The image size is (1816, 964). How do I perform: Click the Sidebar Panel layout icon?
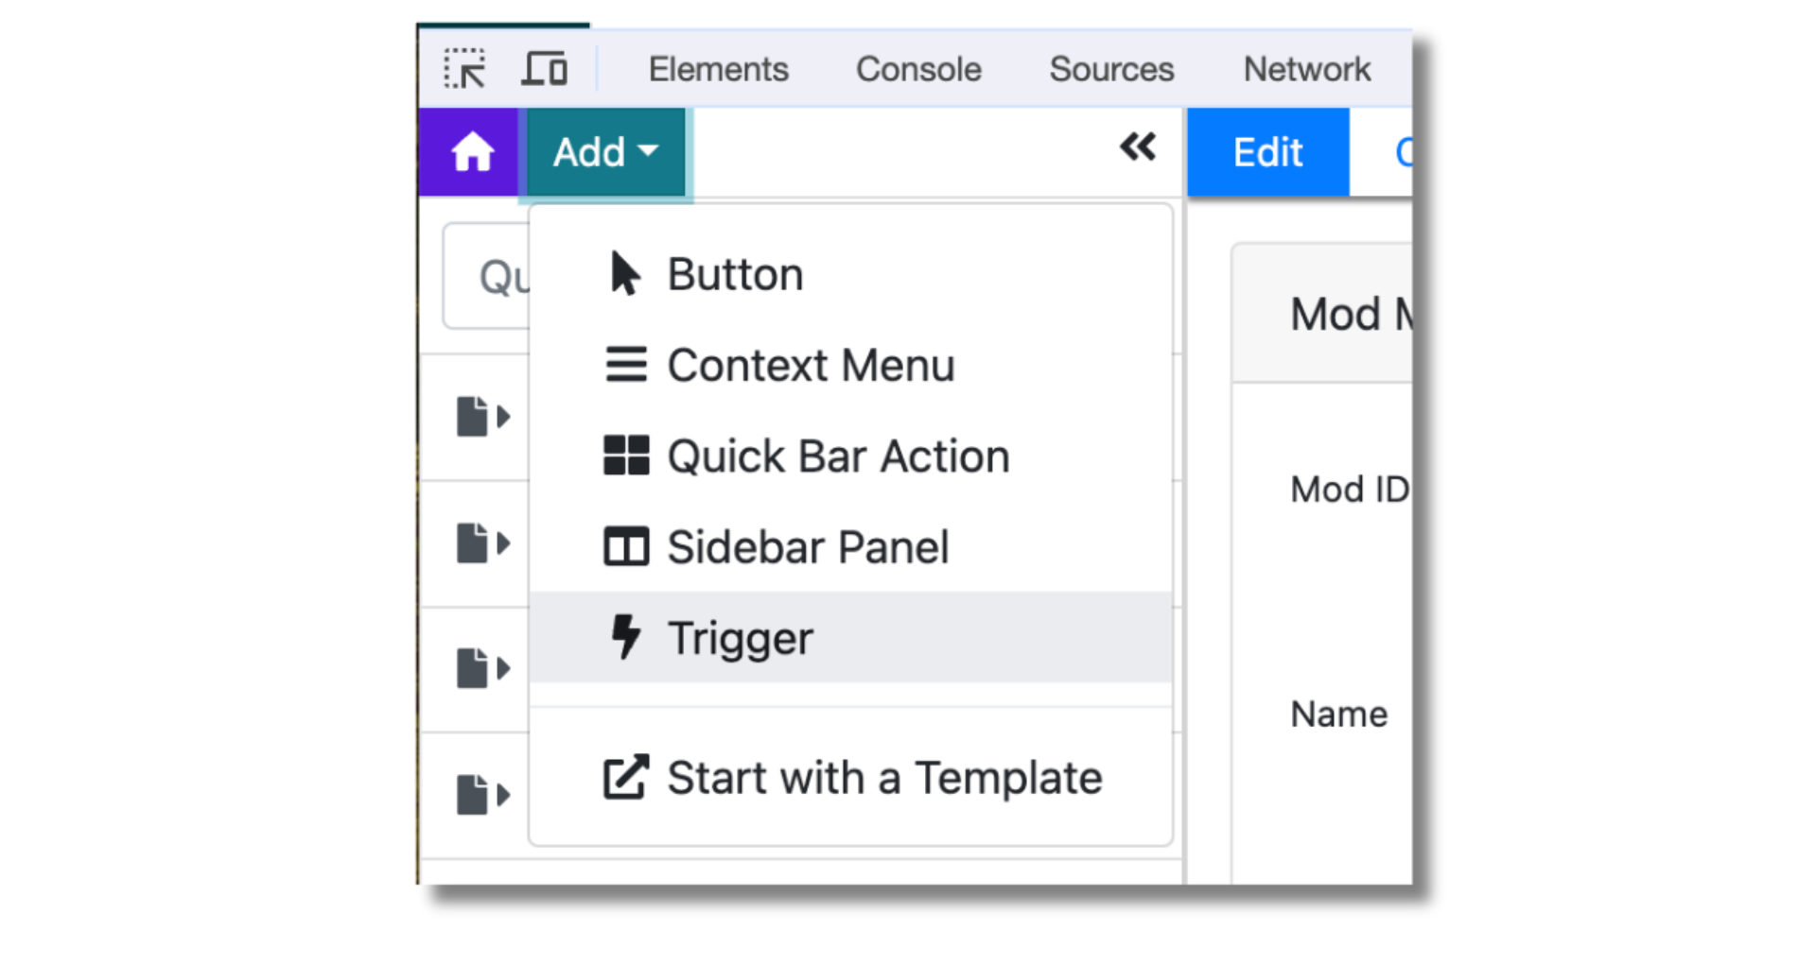tap(624, 546)
